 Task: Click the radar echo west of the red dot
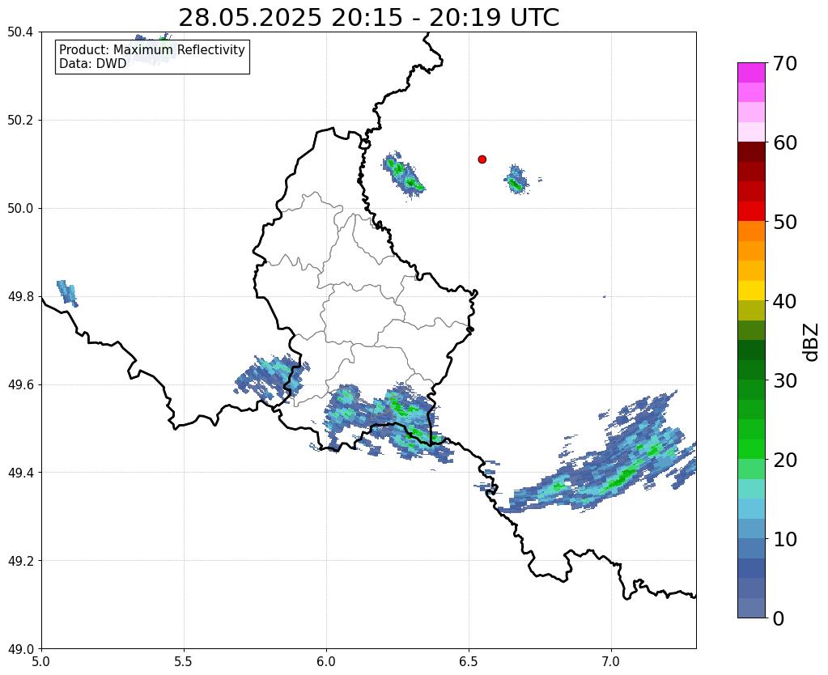pyautogui.click(x=403, y=174)
